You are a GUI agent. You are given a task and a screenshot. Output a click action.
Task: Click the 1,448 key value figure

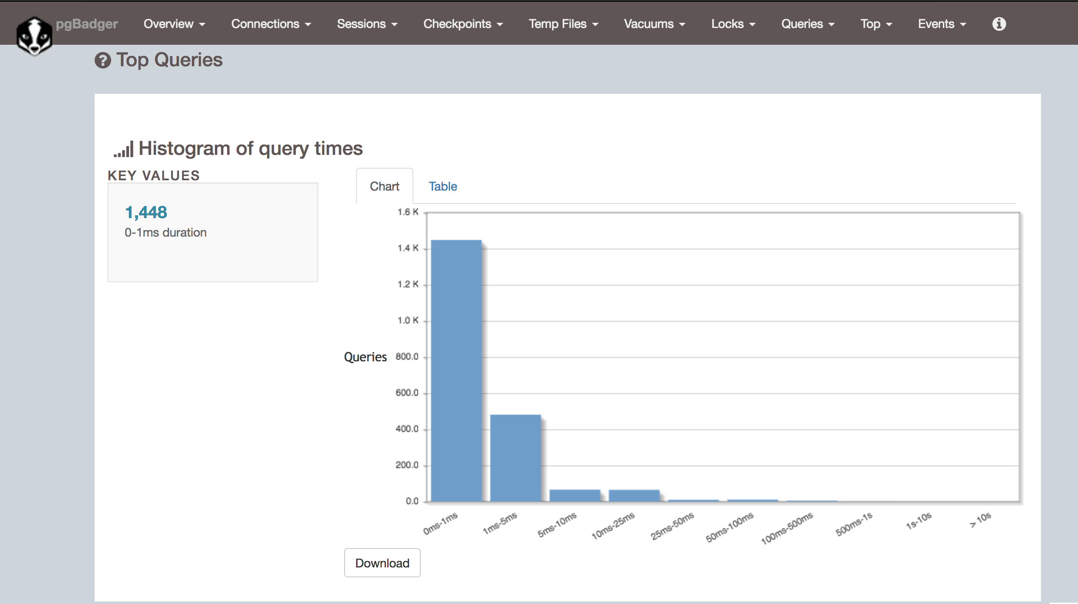coord(146,213)
